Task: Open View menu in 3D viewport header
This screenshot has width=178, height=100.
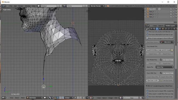Action: pyautogui.click(x=12, y=98)
